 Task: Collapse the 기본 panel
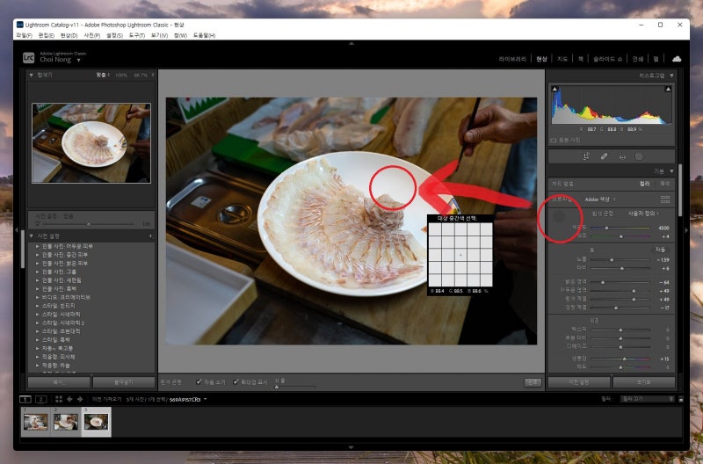point(671,171)
